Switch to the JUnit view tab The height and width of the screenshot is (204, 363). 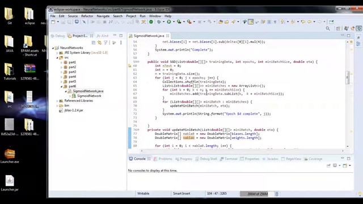pyautogui.click(x=102, y=36)
